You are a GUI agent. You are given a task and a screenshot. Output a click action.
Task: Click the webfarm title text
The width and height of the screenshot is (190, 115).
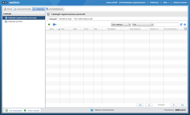(x=14, y=3)
